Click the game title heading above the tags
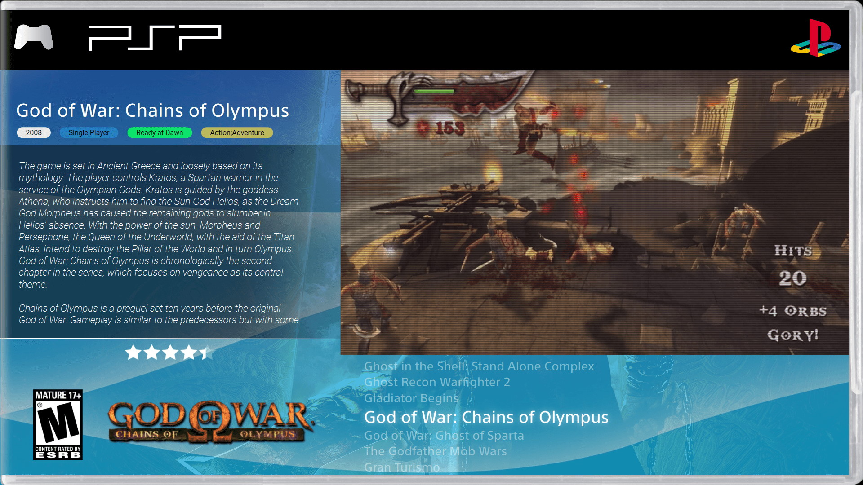The height and width of the screenshot is (485, 863). pyautogui.click(x=152, y=110)
